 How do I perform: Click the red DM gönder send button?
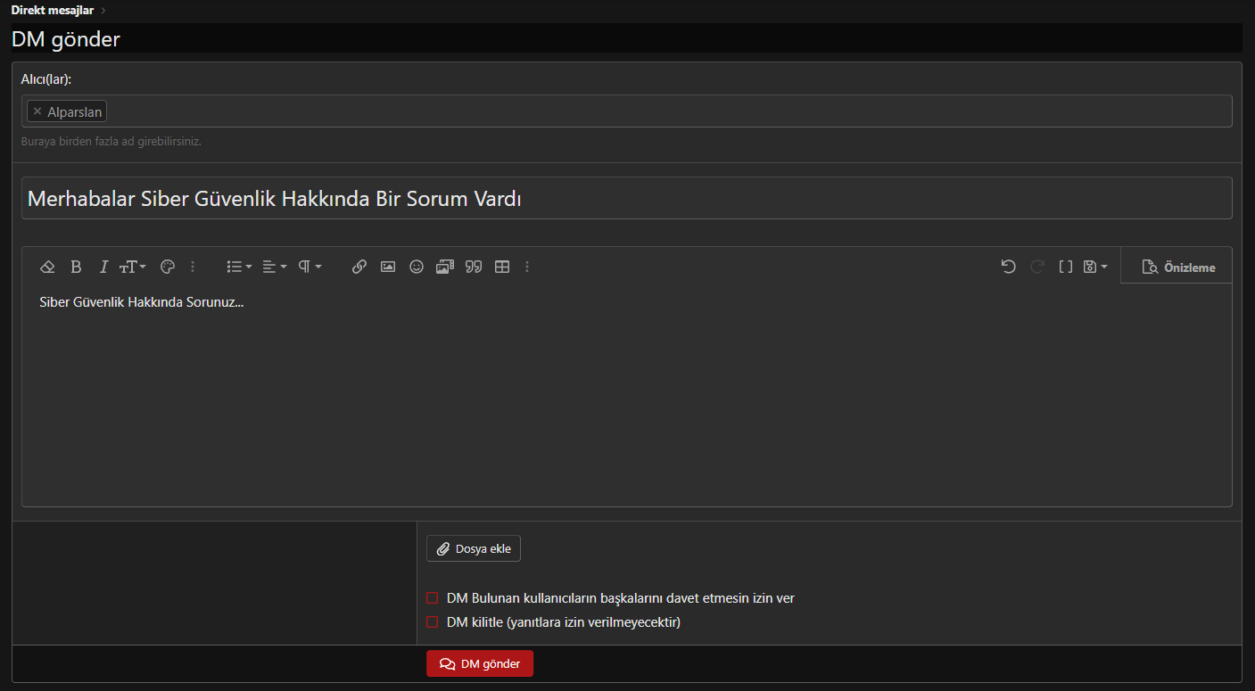(480, 663)
